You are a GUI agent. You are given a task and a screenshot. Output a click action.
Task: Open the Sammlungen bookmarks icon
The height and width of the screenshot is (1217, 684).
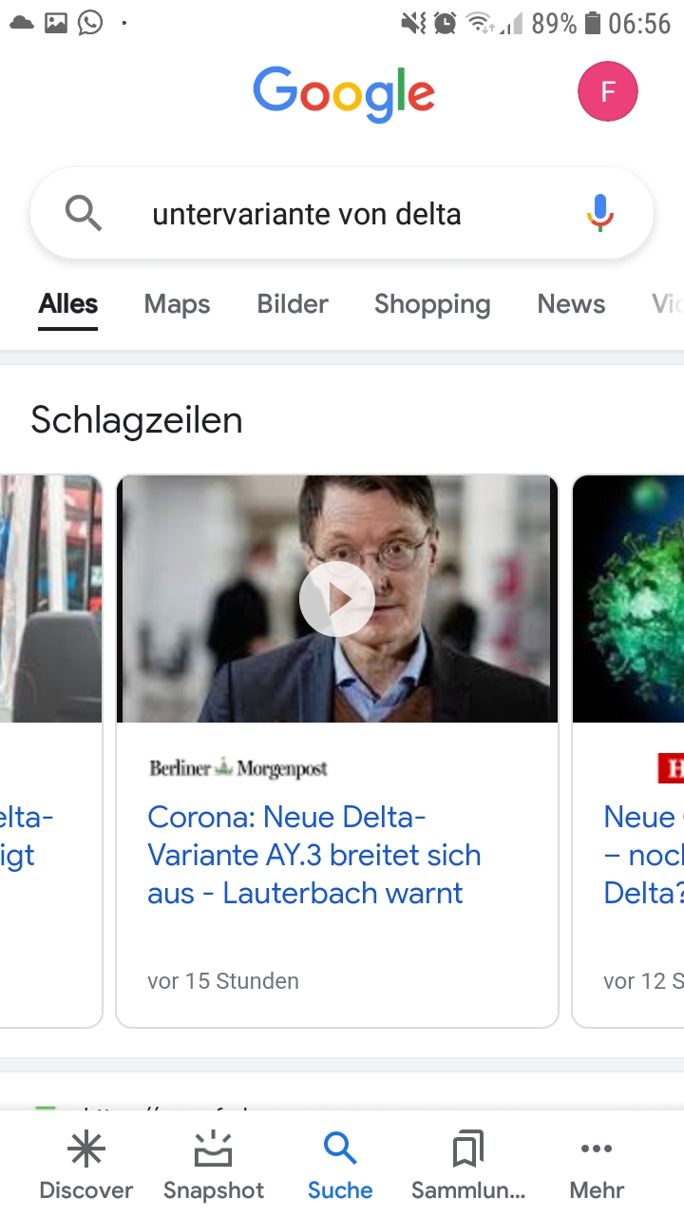click(x=467, y=1151)
